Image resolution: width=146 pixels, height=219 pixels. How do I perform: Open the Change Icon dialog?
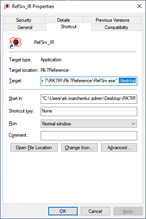pyautogui.click(x=79, y=148)
